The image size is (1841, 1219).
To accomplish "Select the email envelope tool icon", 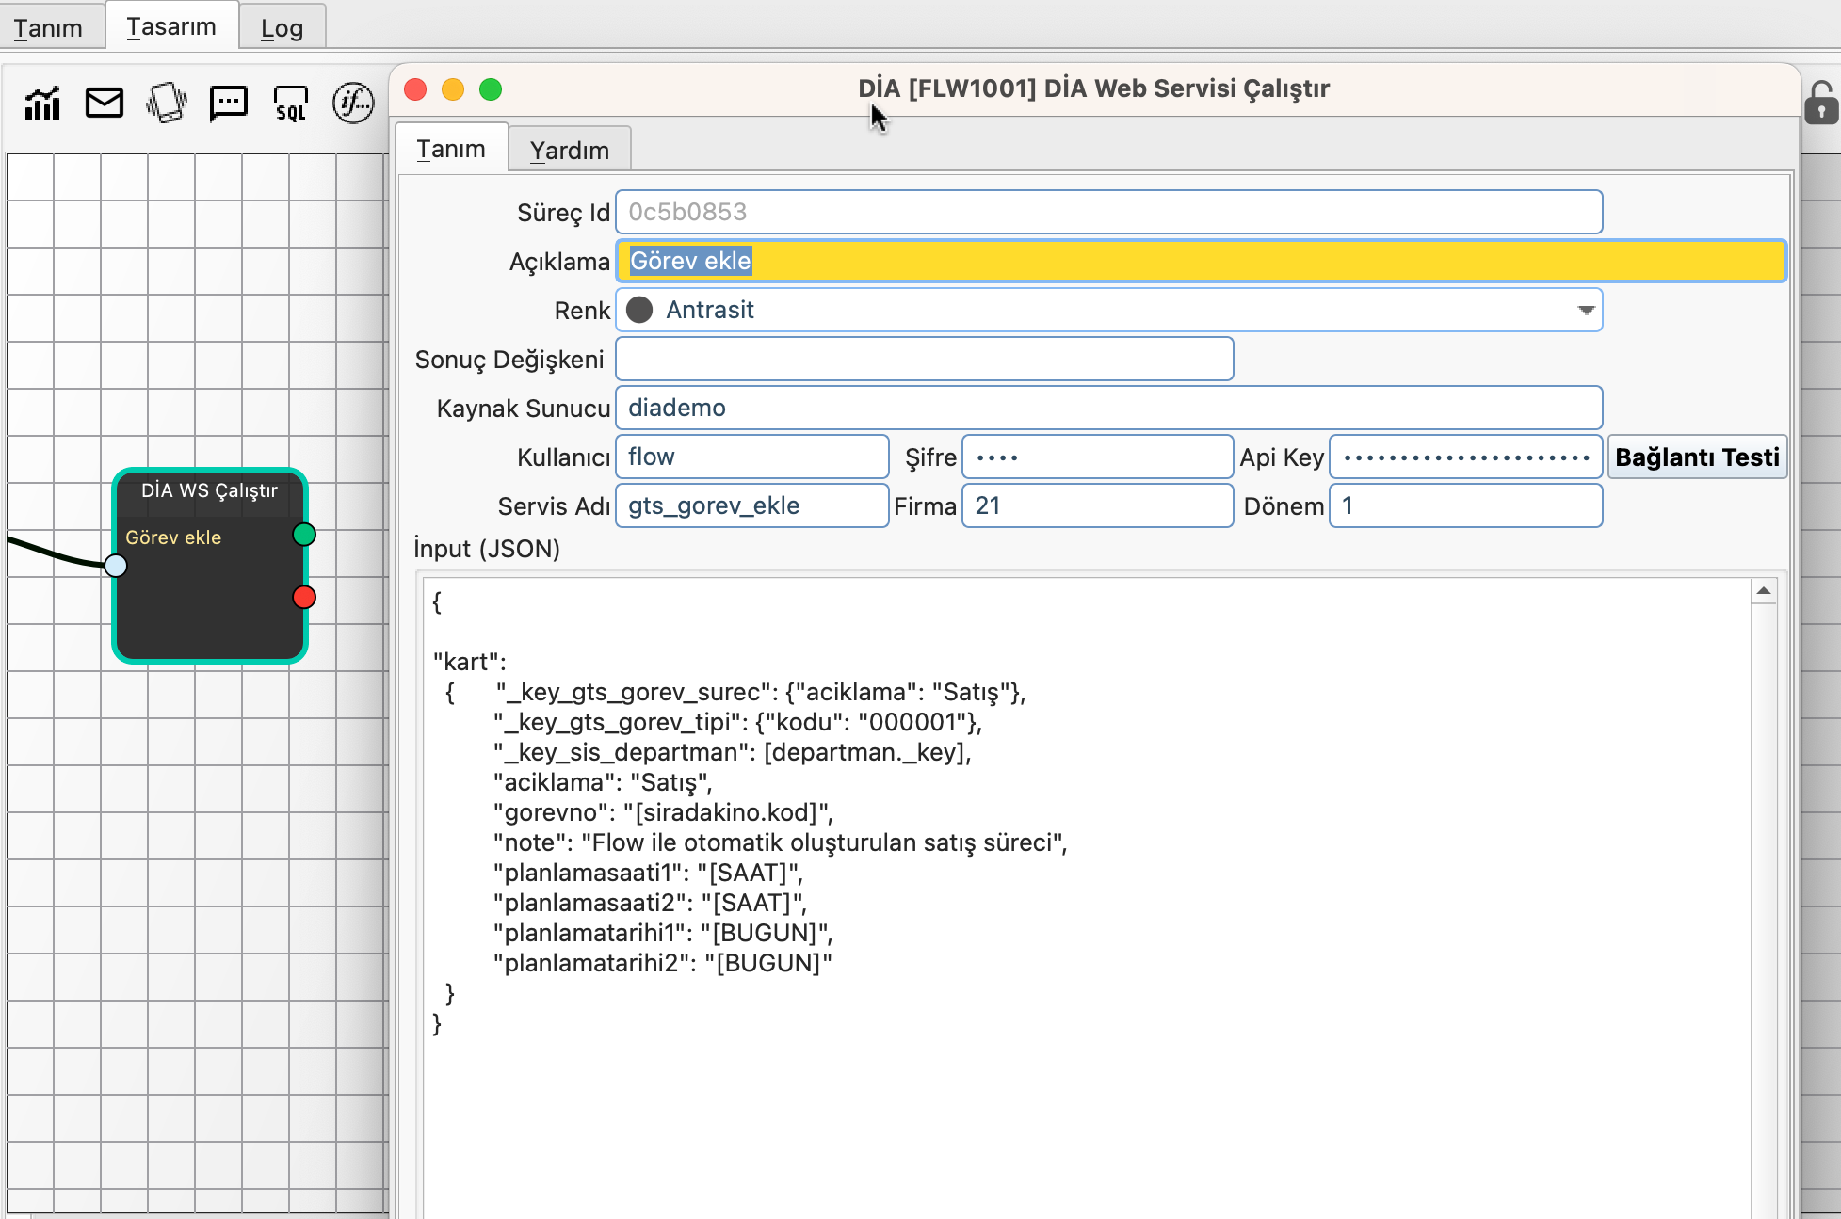I will [105, 103].
